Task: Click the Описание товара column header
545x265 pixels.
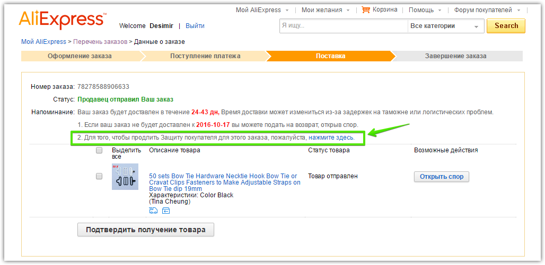Action: pos(174,150)
